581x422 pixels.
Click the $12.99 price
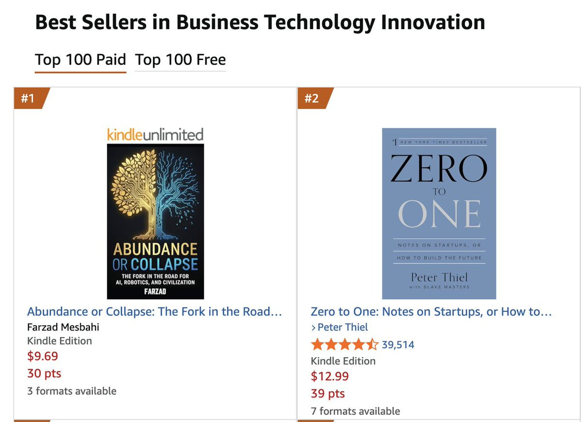pyautogui.click(x=329, y=376)
